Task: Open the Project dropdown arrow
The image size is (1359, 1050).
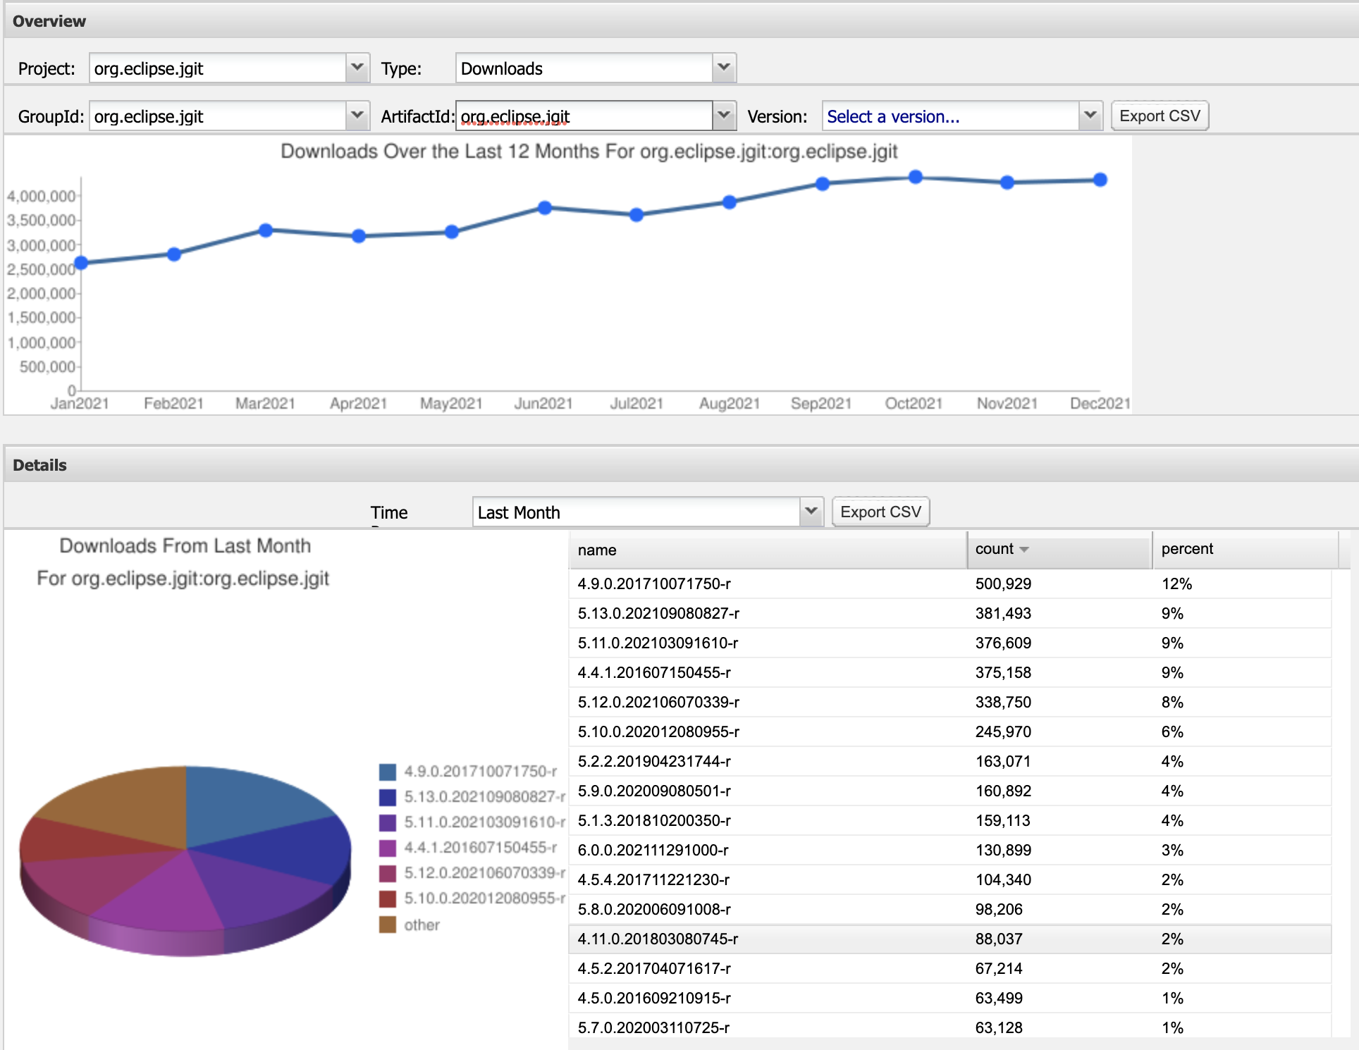Action: coord(357,68)
